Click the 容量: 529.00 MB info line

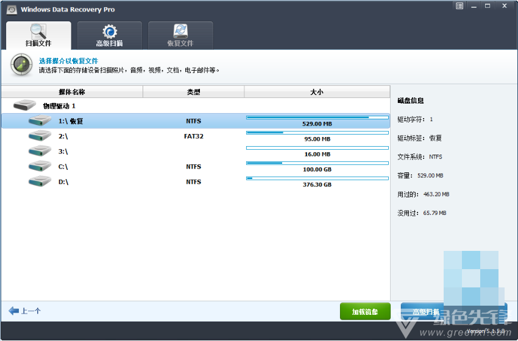coord(420,175)
